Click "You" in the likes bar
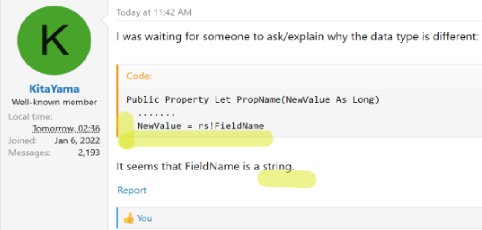The height and width of the screenshot is (230, 482). [144, 218]
